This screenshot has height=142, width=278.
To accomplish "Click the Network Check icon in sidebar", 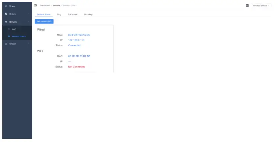I will (9, 36).
